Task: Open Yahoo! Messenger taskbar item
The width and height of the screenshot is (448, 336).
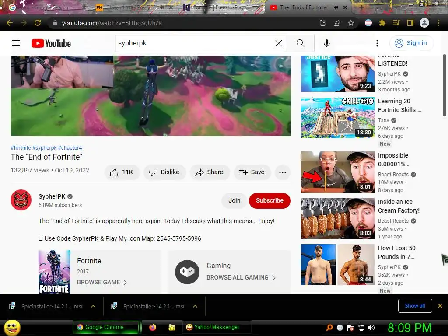Action: coord(217,327)
